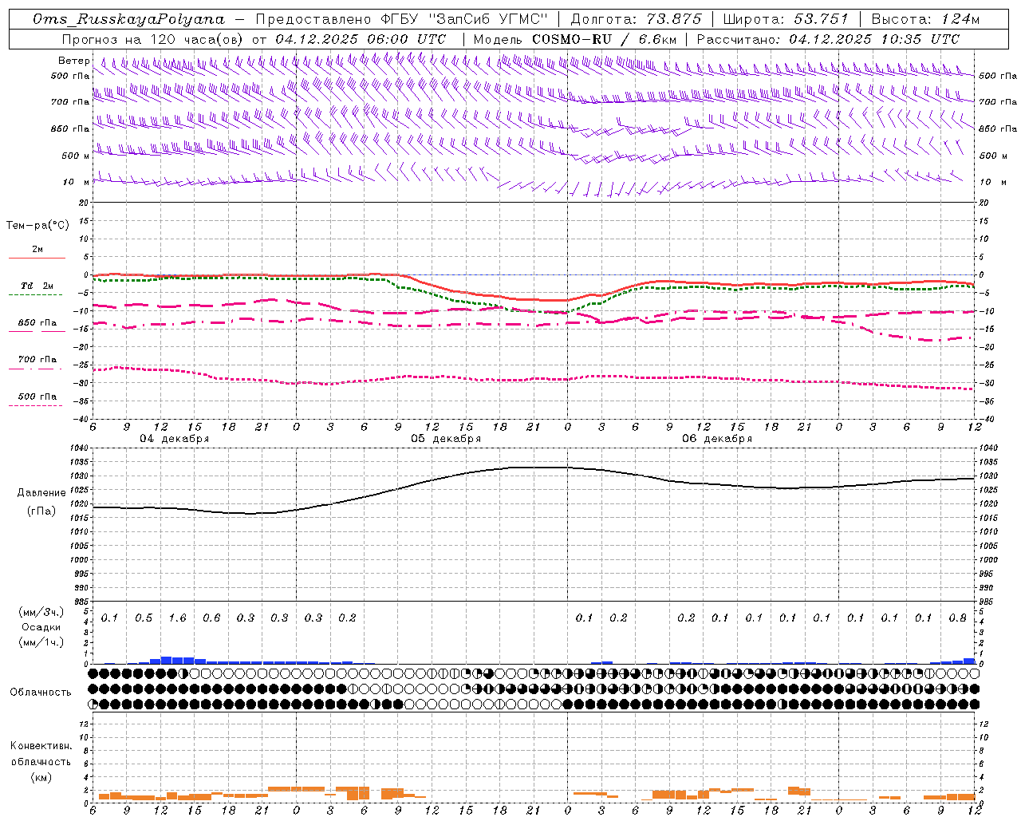Click the precipitation value '0.5'
This screenshot has height=817, width=1021.
coord(144,618)
